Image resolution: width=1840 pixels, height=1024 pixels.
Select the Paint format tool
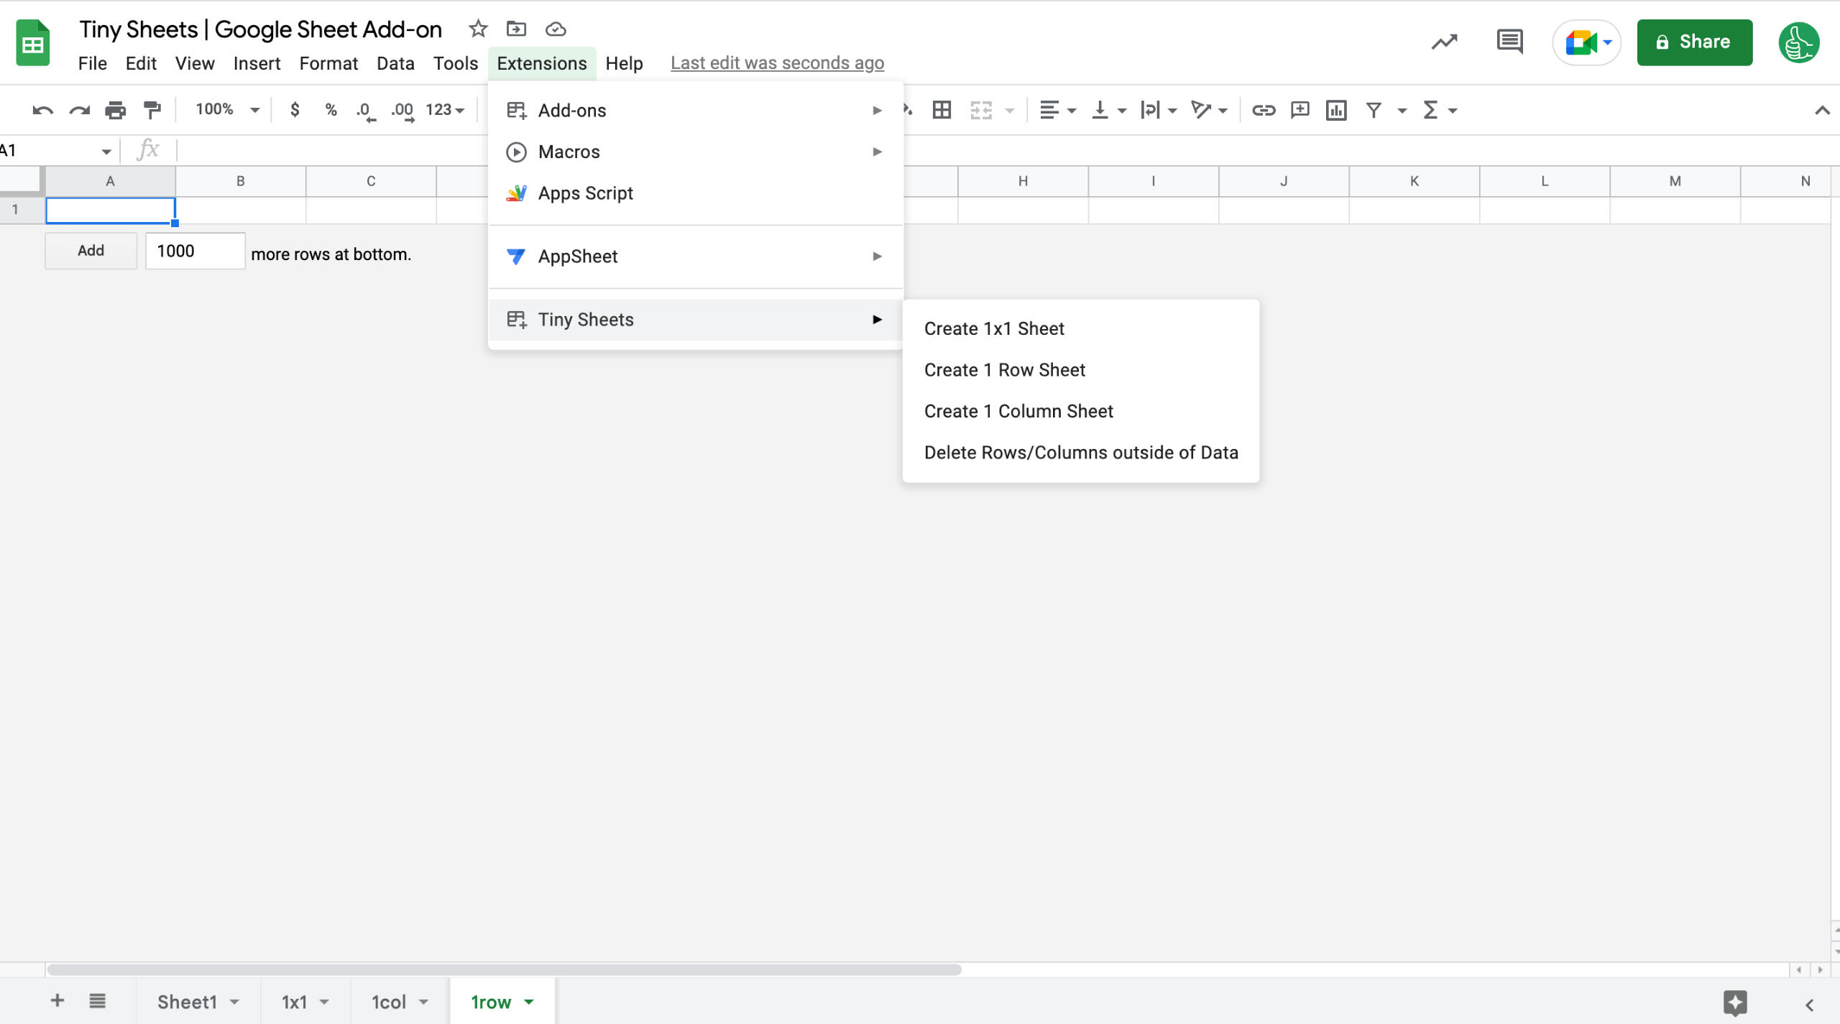152,109
